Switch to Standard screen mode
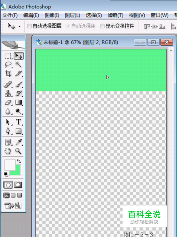 pyautogui.click(x=6, y=195)
